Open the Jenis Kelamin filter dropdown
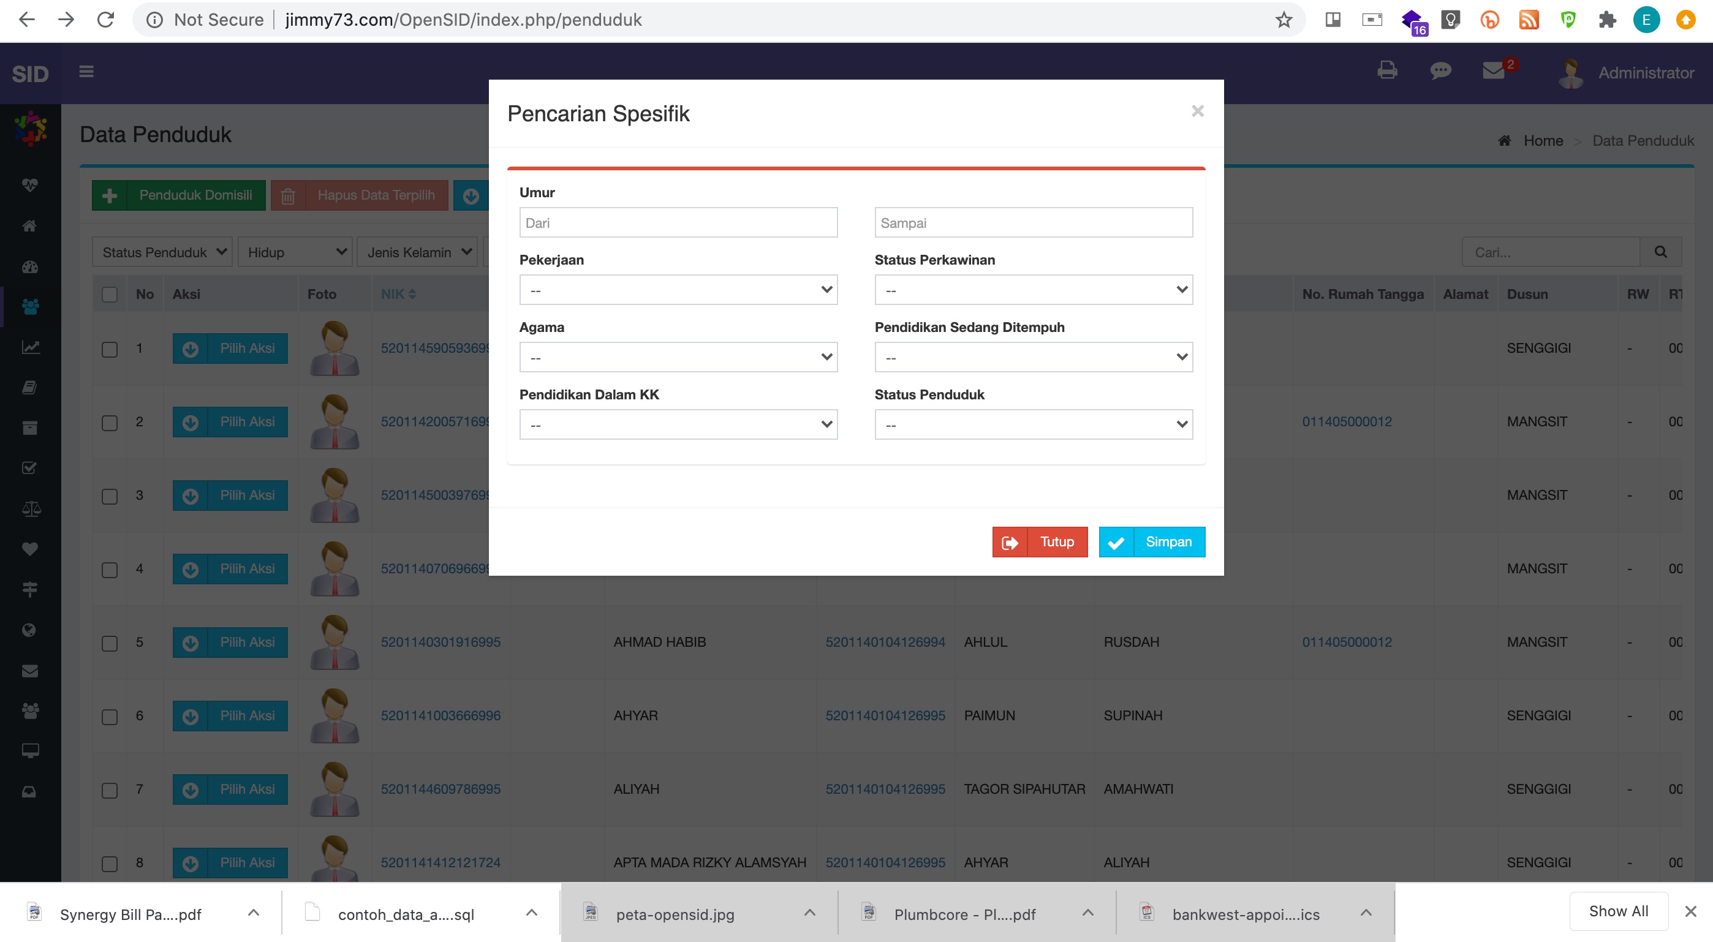Viewport: 1713px width, 942px height. click(x=417, y=252)
